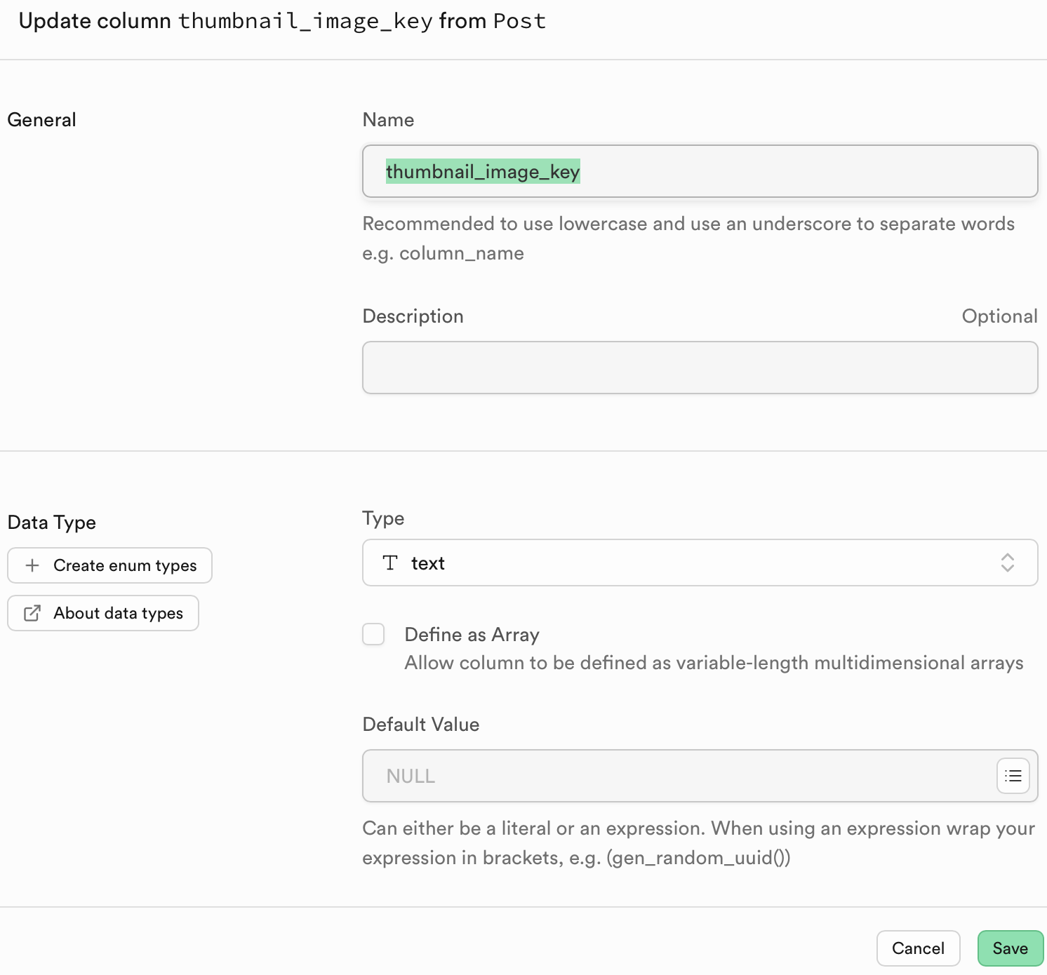Click the Default Value NULL input field

point(678,776)
